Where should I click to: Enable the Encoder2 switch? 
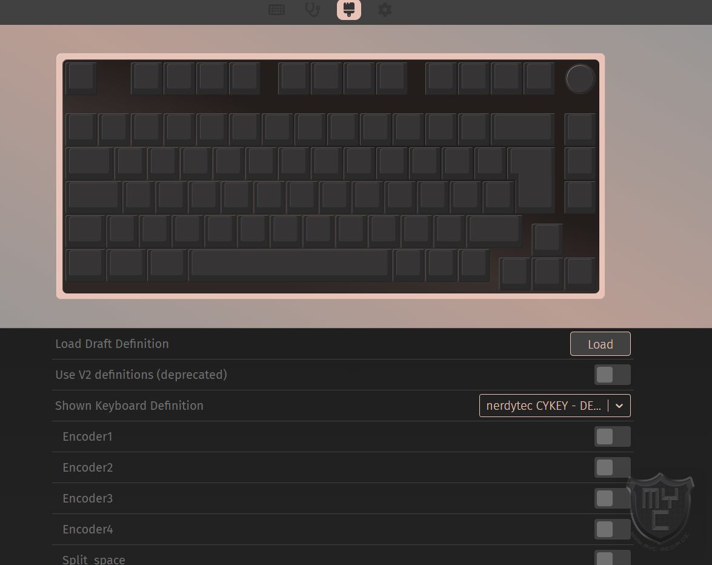612,467
